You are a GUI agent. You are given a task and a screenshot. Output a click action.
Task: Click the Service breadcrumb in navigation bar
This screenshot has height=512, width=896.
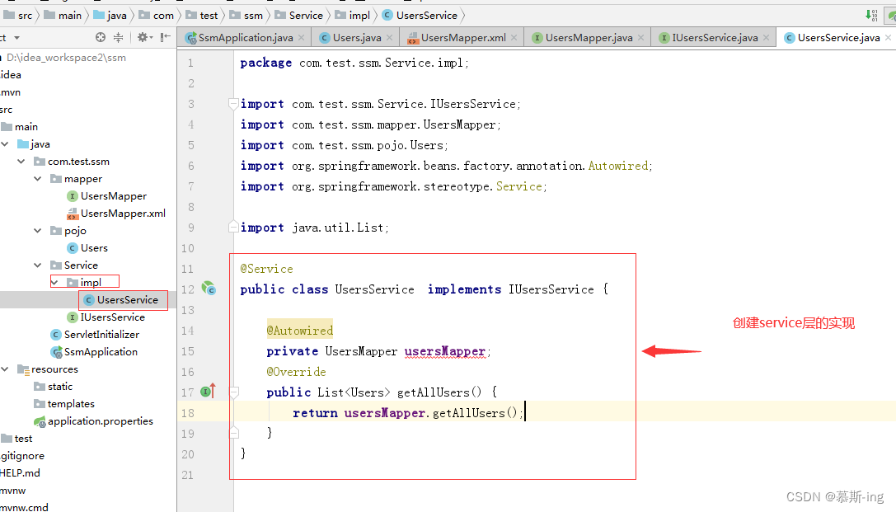[306, 16]
